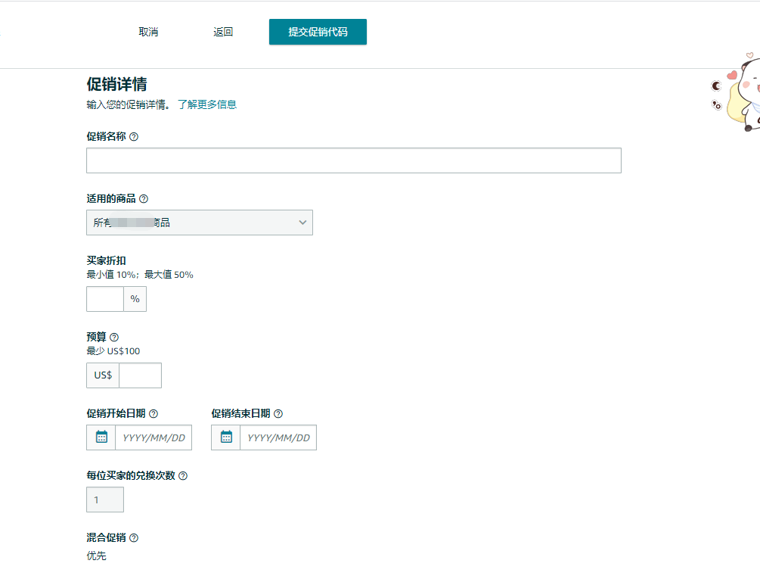This screenshot has height=576, width=760.
Task: Click the 取消 option to cancel
Action: coord(148,31)
